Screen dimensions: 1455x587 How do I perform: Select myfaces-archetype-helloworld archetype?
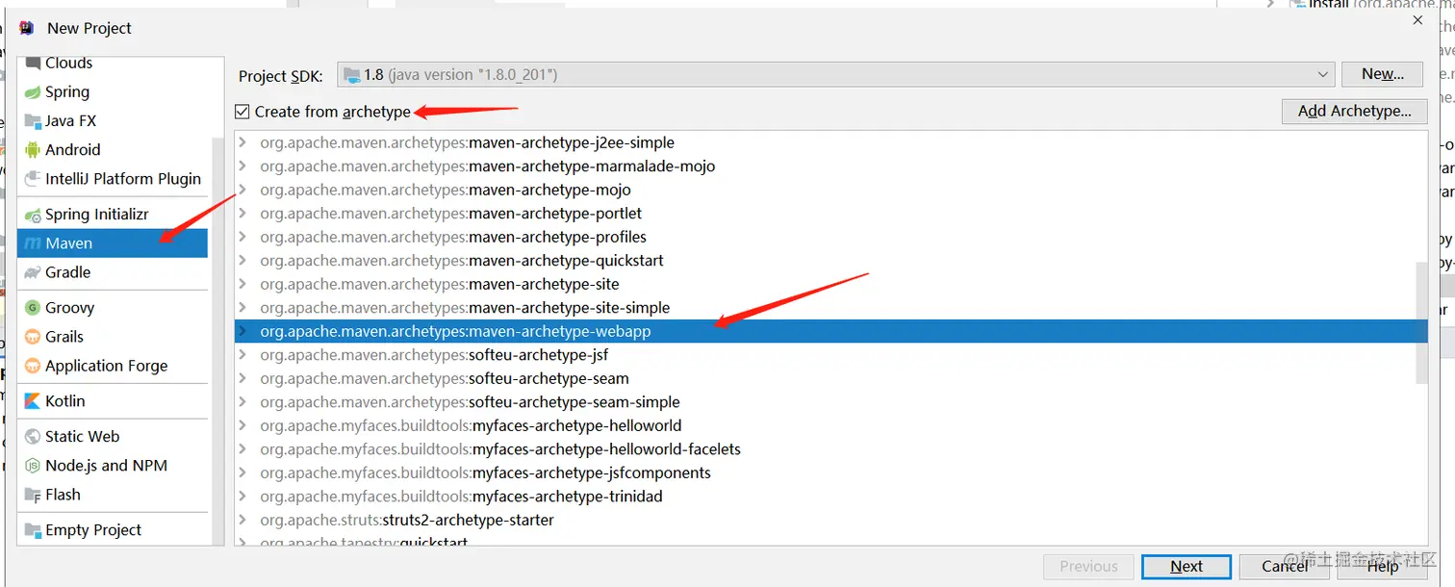[x=831, y=425]
